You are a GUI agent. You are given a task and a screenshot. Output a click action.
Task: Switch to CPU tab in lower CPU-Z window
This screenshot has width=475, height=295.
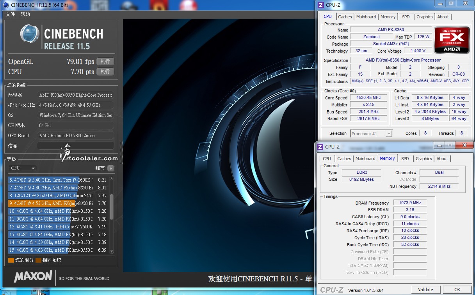click(327, 159)
